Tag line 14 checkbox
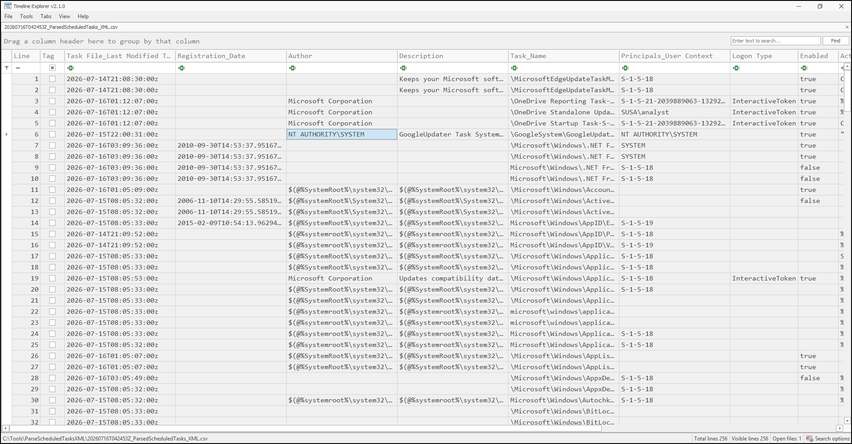The width and height of the screenshot is (852, 444). (x=52, y=223)
